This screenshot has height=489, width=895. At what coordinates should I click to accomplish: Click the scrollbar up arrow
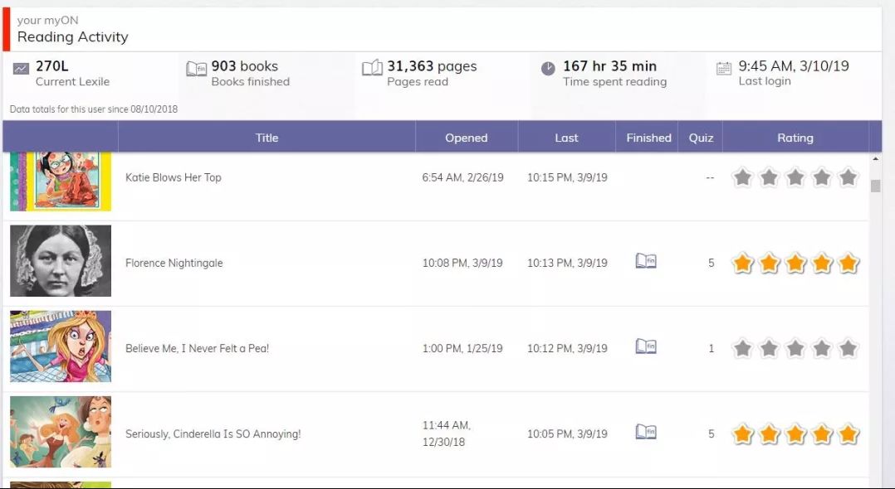pyautogui.click(x=875, y=159)
